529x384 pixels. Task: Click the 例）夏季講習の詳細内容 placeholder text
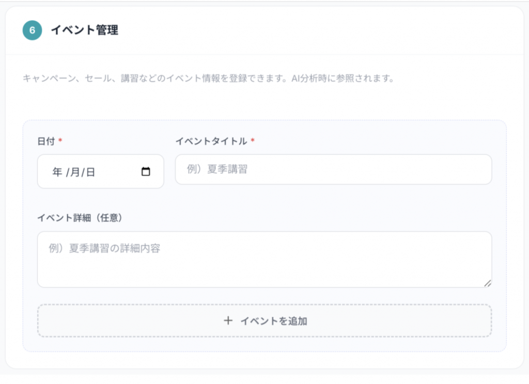[104, 248]
